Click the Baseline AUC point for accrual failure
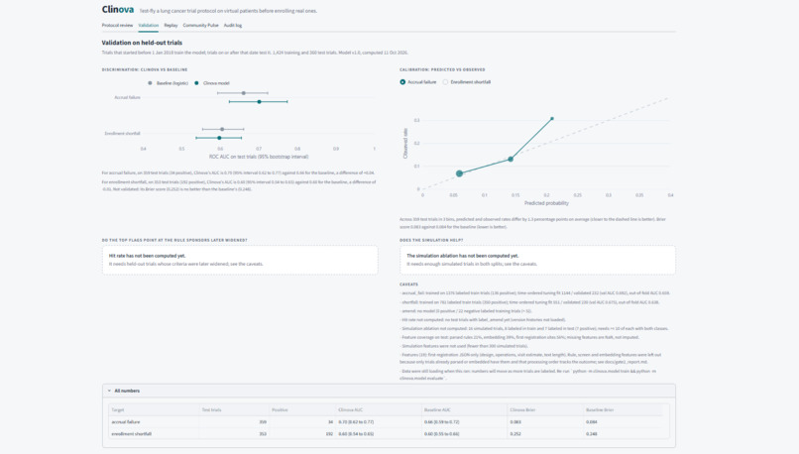 coord(244,93)
